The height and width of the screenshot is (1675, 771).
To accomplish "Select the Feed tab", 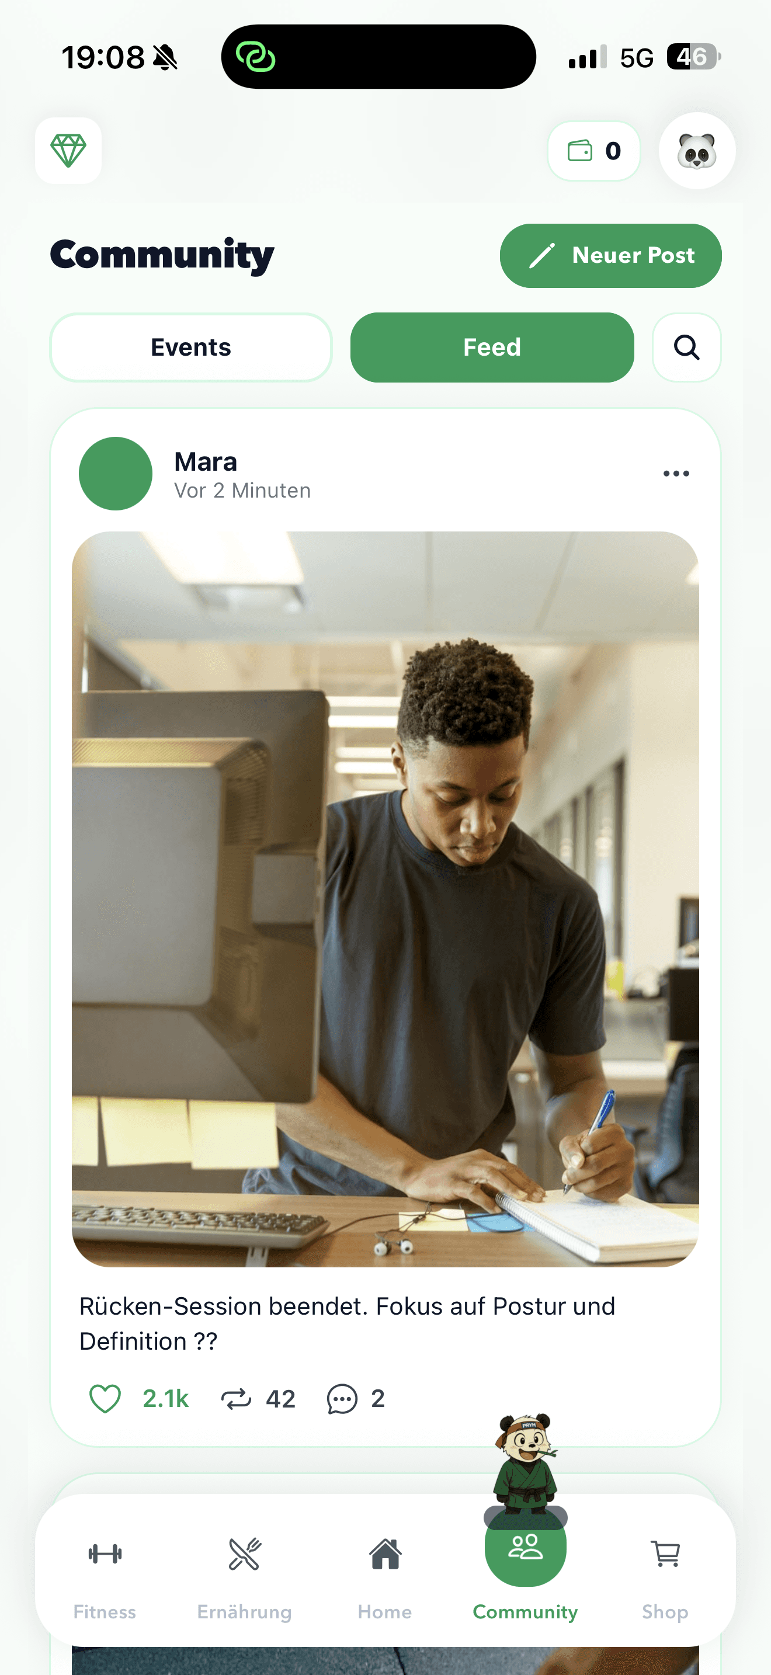I will (x=492, y=347).
